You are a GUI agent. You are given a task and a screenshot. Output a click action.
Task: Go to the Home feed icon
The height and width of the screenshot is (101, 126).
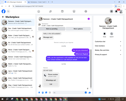[x=39, y=11]
